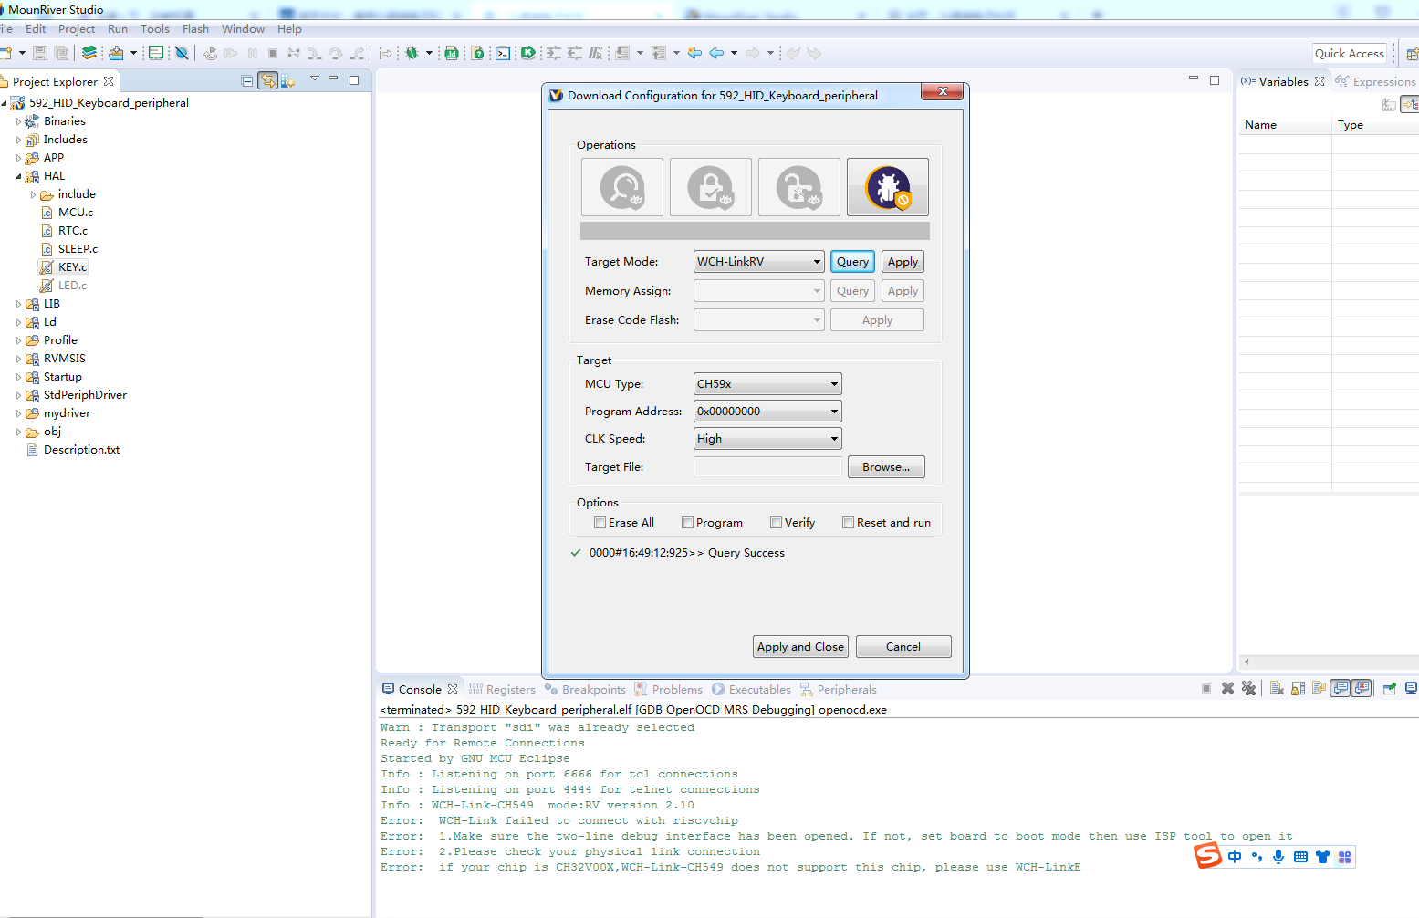
Task: Click the Pin Console icon
Action: point(1389,688)
